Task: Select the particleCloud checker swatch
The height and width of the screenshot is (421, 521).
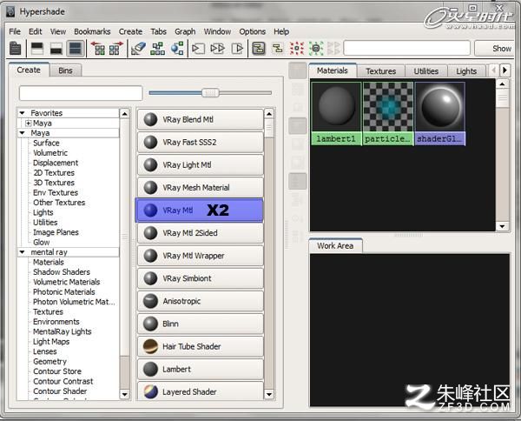Action: tap(388, 113)
